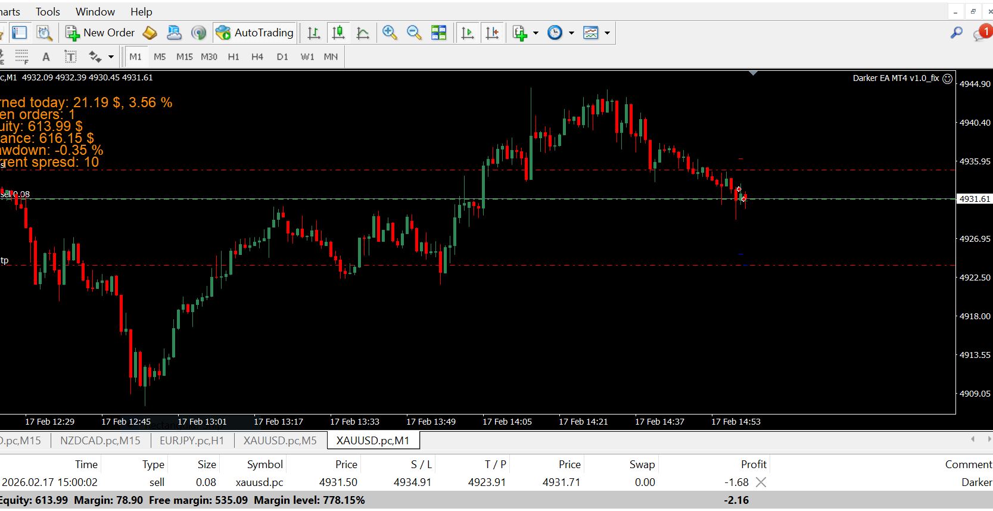Open the Tools menu
Screen dimensions: 993x511
(x=48, y=11)
